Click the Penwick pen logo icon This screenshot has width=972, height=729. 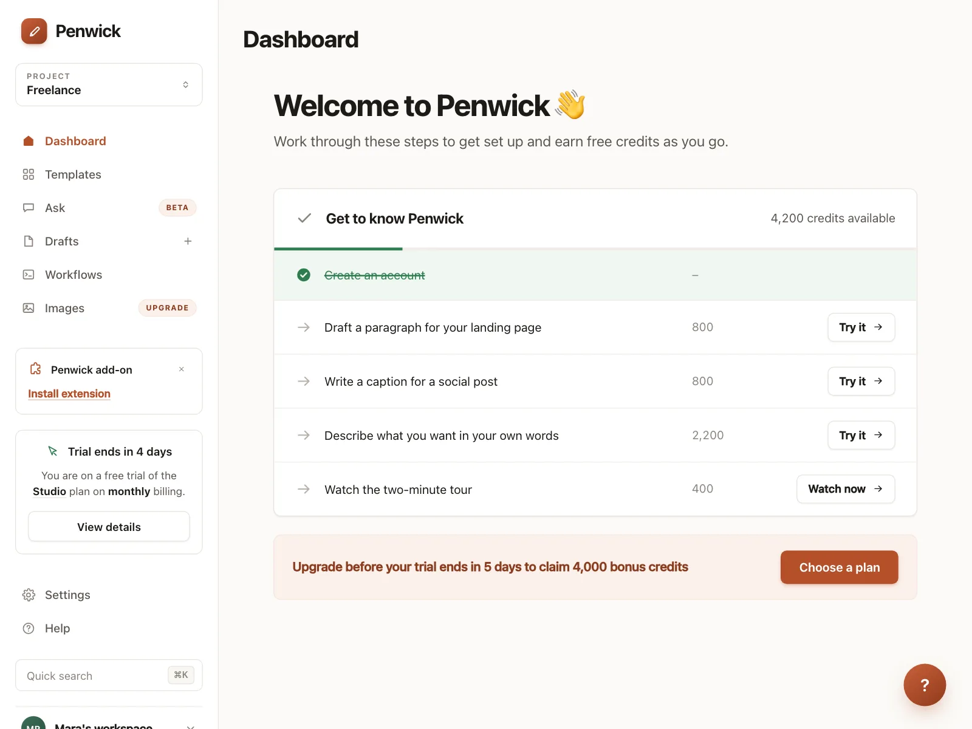[x=34, y=31]
